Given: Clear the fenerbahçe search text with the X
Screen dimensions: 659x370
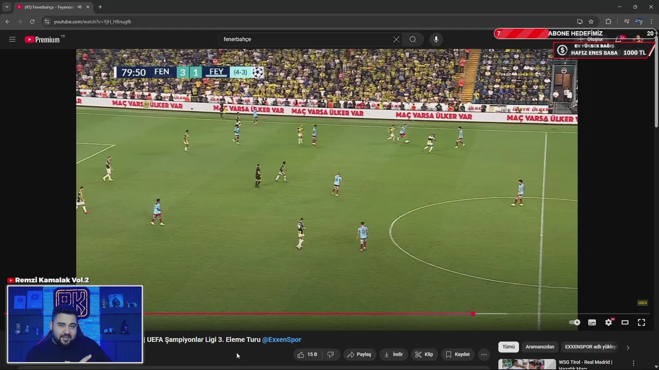Looking at the screenshot, I should (396, 40).
